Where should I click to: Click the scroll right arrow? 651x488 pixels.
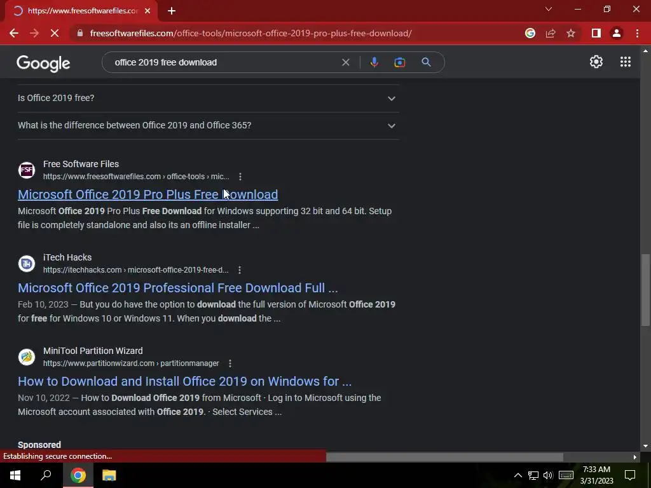pos(635,457)
